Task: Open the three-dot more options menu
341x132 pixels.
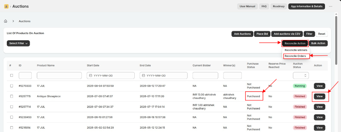Action: point(330,6)
